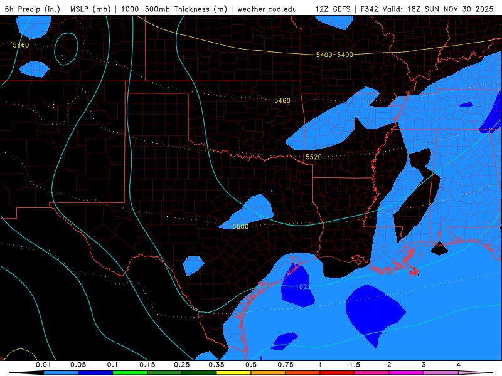Click the 5460 label beside the 5520 contour
The height and width of the screenshot is (376, 502).
tap(282, 100)
